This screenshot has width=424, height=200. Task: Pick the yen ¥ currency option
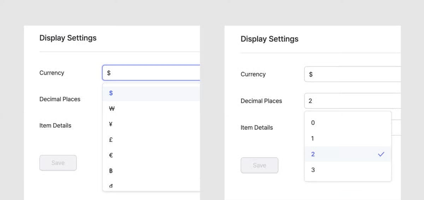(x=151, y=124)
